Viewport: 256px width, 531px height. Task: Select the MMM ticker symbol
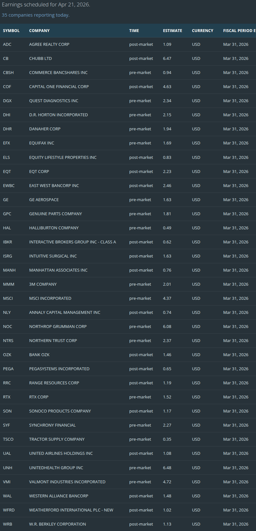click(9, 284)
